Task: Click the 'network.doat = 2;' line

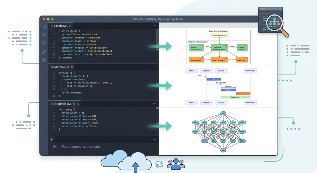Action: point(73,113)
